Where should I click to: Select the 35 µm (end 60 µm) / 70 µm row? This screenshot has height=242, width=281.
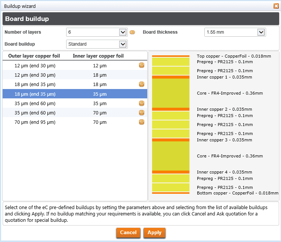[75, 113]
